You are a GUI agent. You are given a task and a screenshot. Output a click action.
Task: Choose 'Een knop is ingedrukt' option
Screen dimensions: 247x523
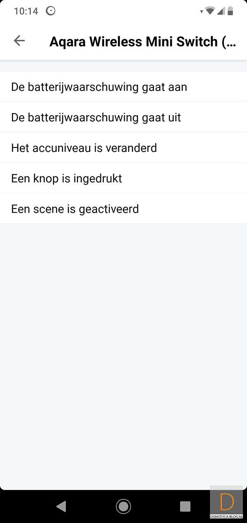pos(67,178)
